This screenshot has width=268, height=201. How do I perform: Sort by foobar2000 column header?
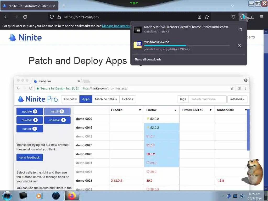coord(231,110)
